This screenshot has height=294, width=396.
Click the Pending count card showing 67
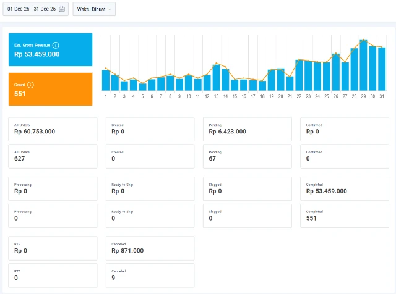pos(246,156)
